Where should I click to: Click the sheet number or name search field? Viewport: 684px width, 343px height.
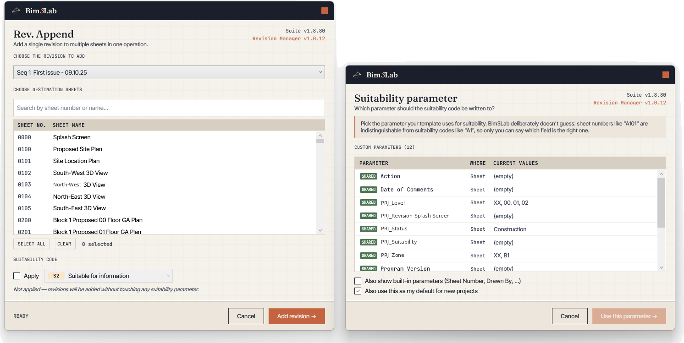click(x=169, y=108)
